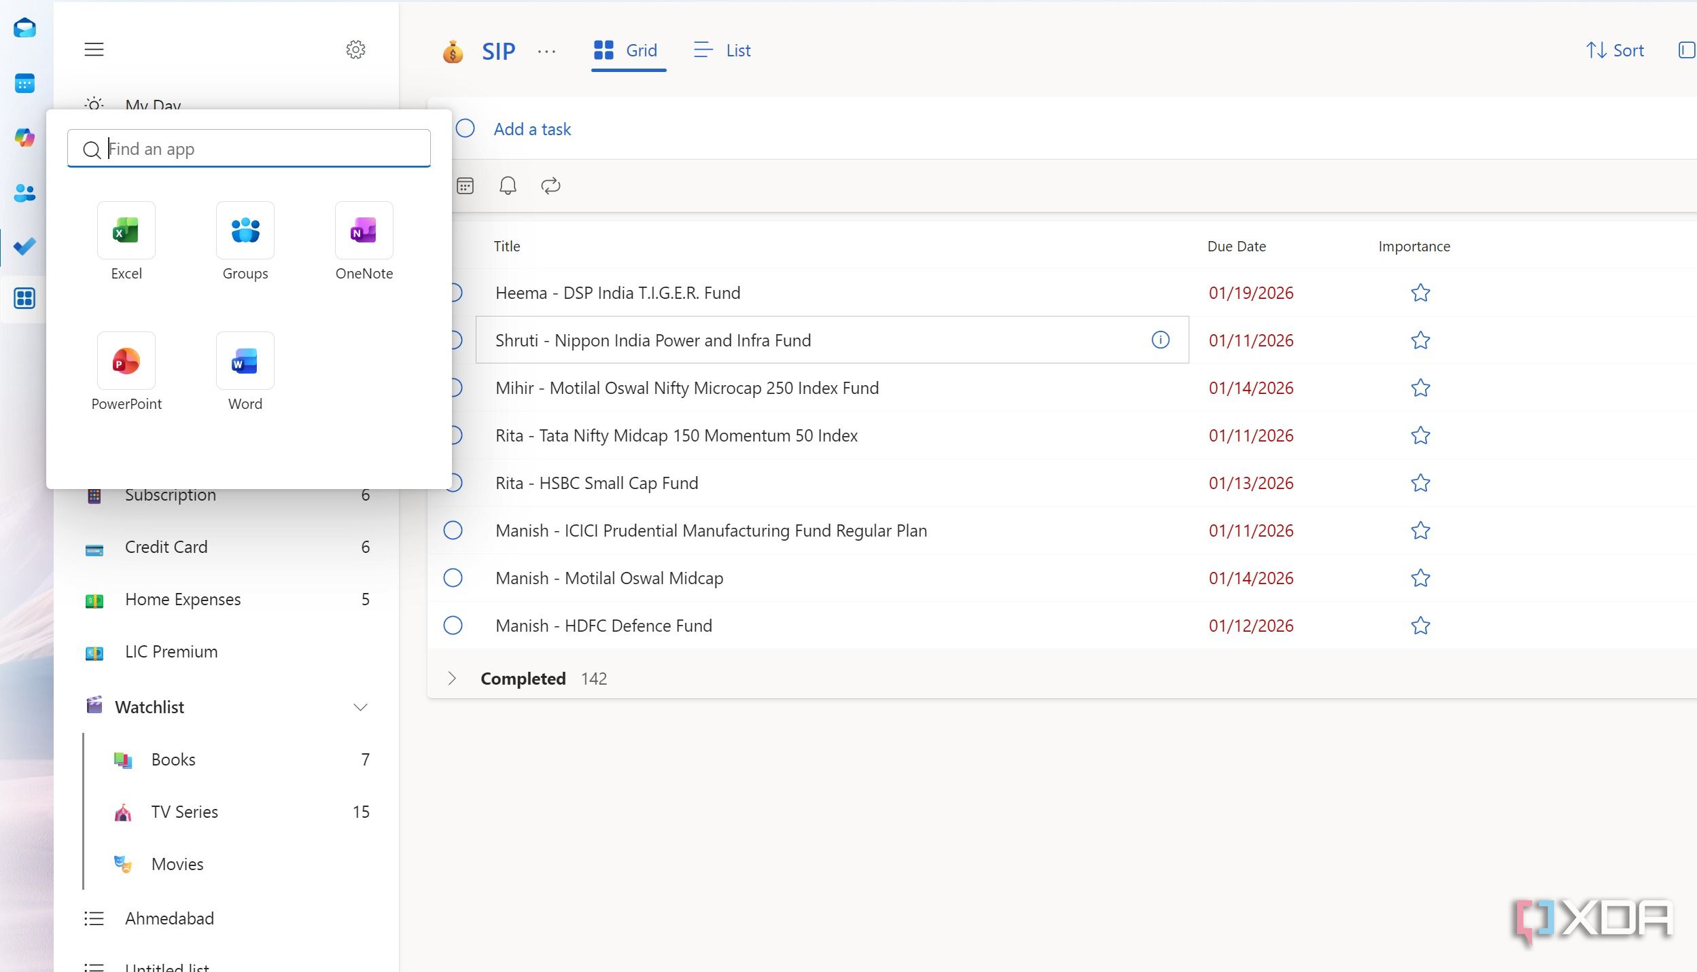This screenshot has height=972, width=1697.
Task: Star Rita HSBC Small Cap task
Action: click(1420, 483)
